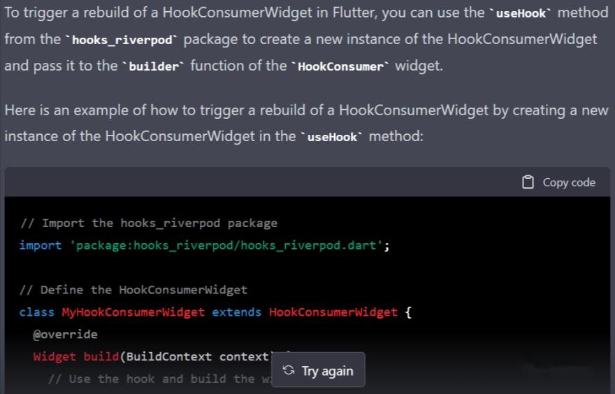
Task: Click the circular arrows icon in Try again
Action: click(x=289, y=370)
